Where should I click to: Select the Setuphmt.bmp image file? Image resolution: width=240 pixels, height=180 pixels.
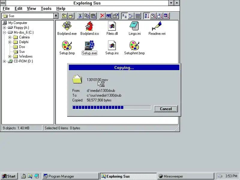click(x=134, y=48)
